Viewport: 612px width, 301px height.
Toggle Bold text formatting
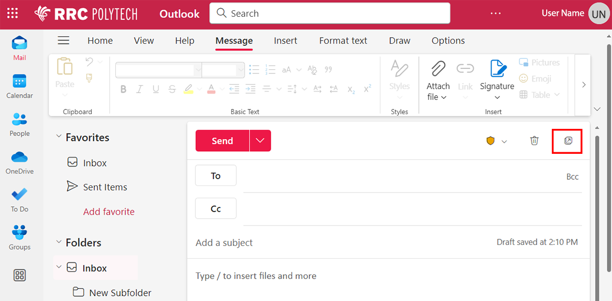(x=123, y=89)
